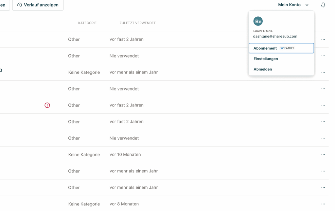This screenshot has height=211, width=335.
Task: Click 'Keine Kategorie' in the 'vor 8 Monaten' row
Action: pyautogui.click(x=84, y=204)
